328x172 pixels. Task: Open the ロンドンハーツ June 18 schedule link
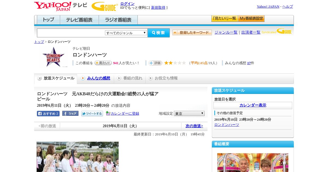coord(227,125)
